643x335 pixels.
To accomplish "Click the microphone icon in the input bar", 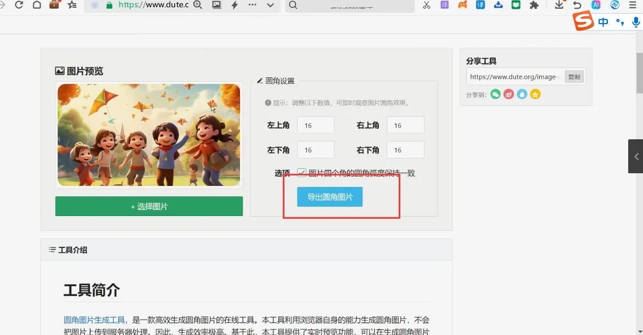I will 636,22.
